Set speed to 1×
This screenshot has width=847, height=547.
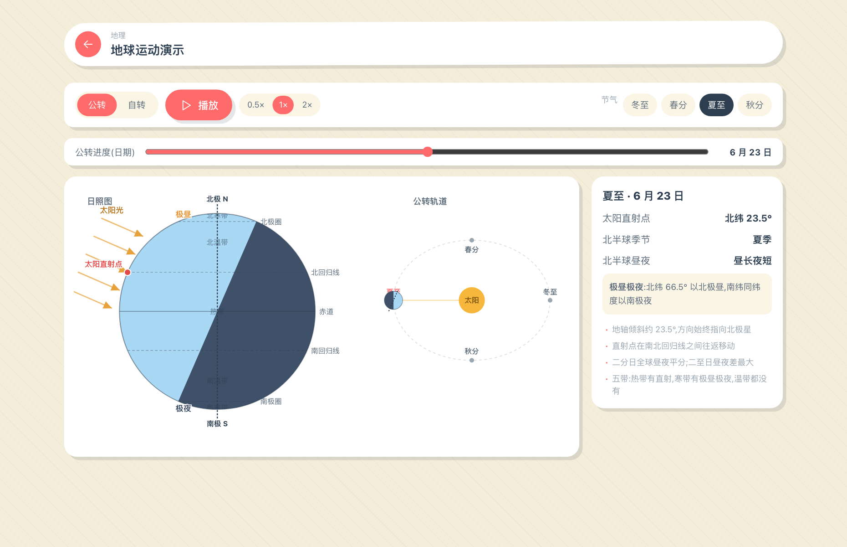283,105
